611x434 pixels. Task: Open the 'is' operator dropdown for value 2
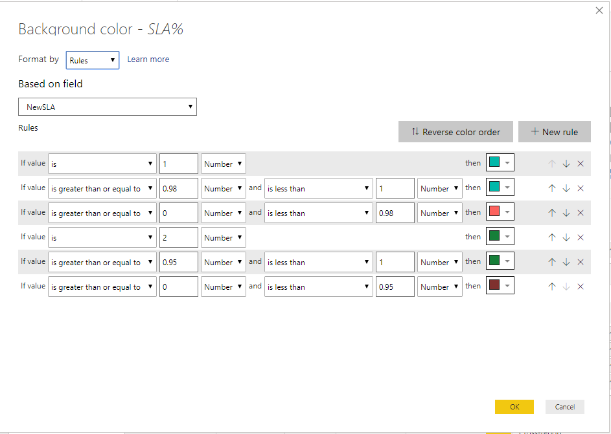click(102, 237)
